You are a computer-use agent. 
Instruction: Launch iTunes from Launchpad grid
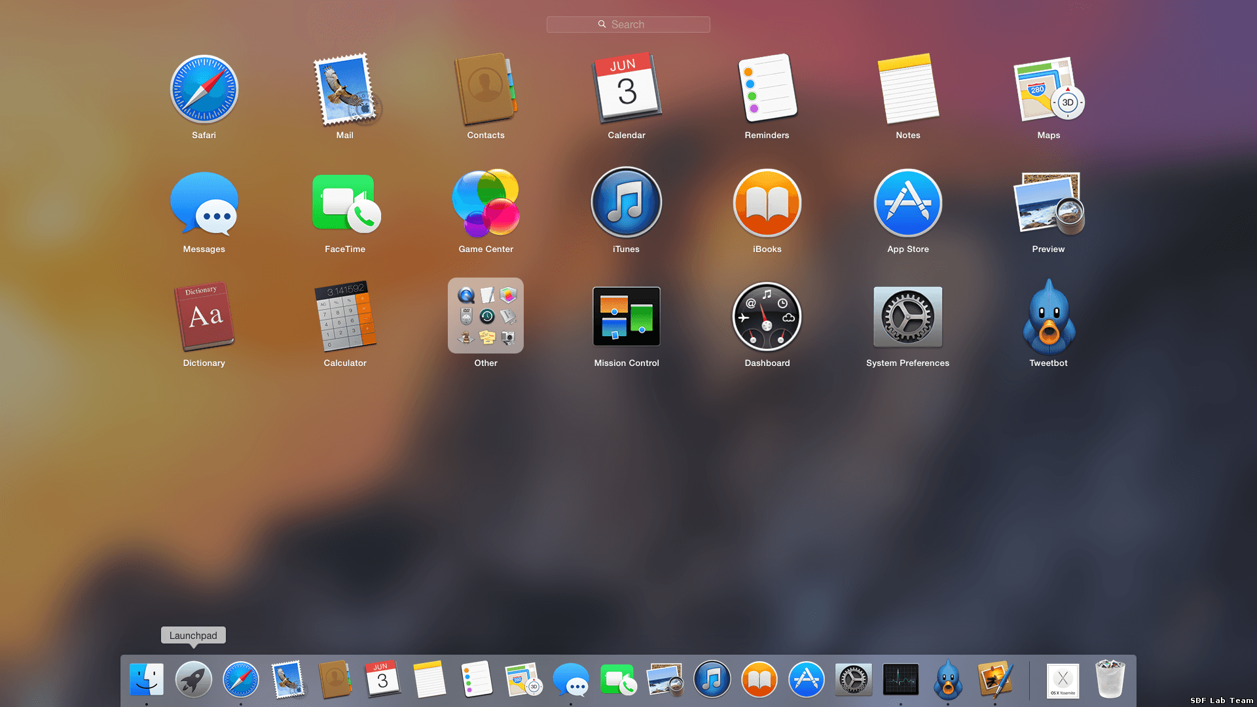627,202
